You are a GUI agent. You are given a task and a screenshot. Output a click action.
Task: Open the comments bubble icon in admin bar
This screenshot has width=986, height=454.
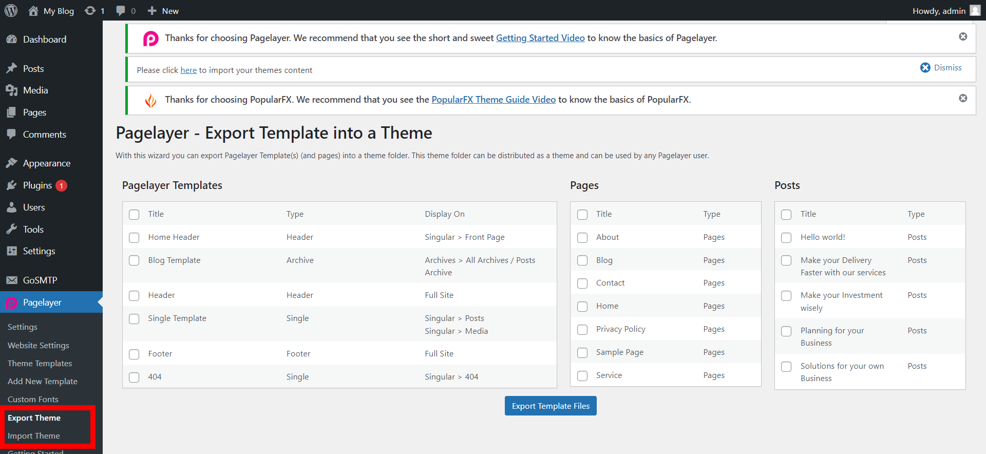click(x=121, y=11)
